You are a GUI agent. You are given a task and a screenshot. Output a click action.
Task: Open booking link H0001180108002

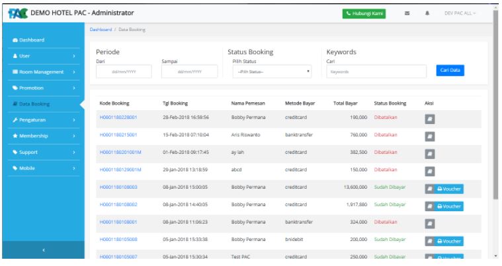(118, 205)
